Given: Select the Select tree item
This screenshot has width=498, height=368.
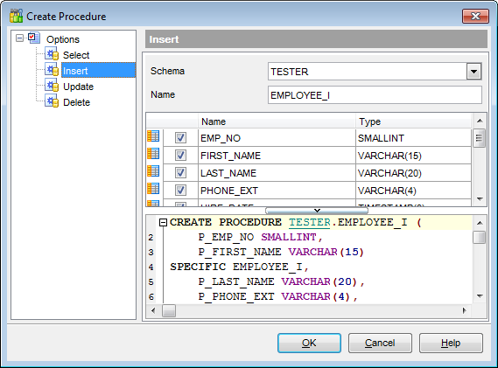Looking at the screenshot, I should (x=76, y=55).
